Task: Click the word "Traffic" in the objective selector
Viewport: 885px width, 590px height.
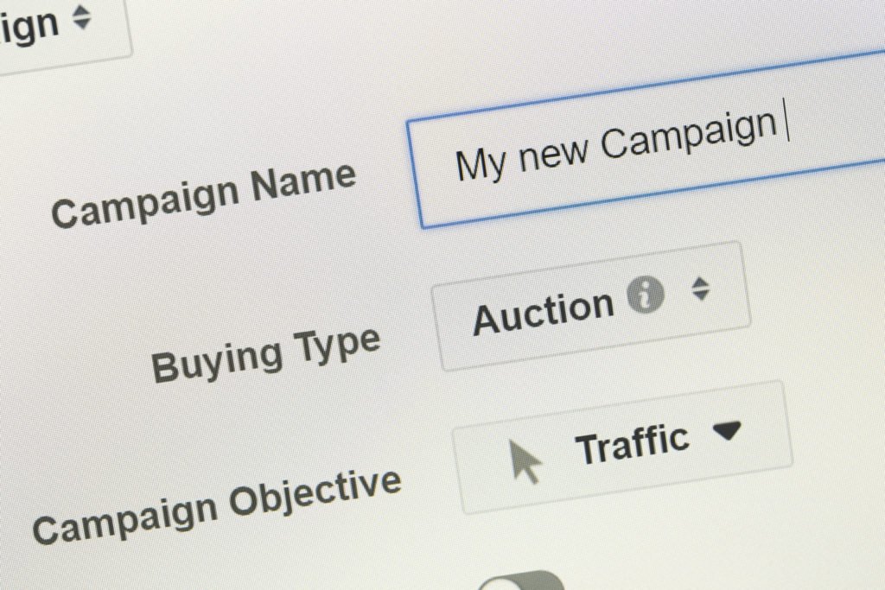Action: coord(632,445)
